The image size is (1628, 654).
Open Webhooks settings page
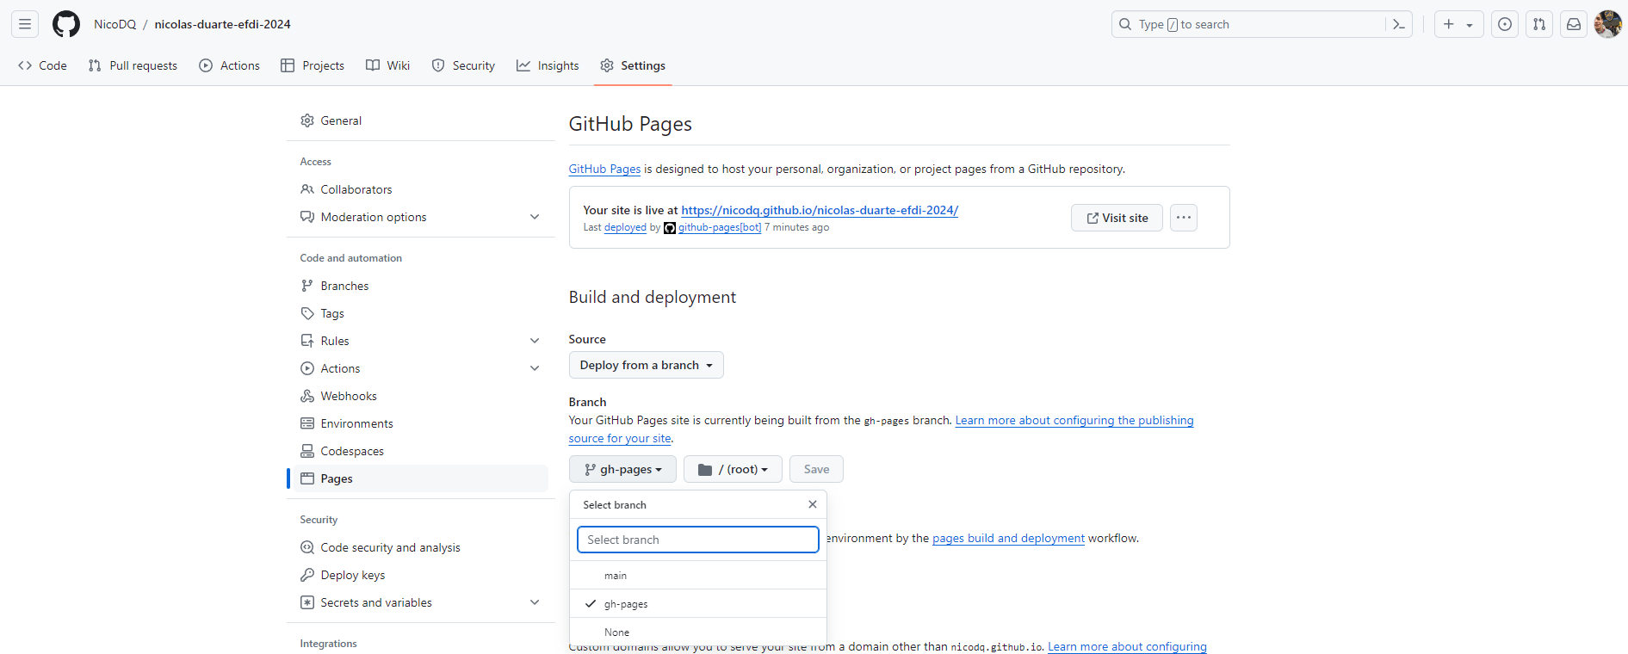pyautogui.click(x=421, y=396)
